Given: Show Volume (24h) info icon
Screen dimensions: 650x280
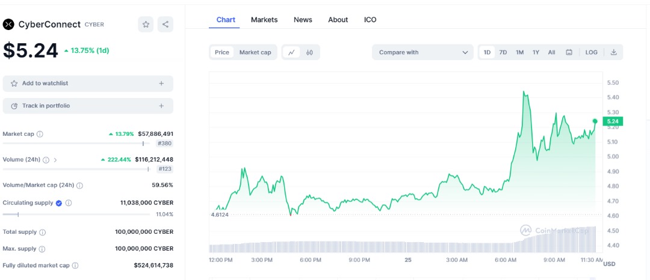Looking at the screenshot, I should (x=46, y=160).
